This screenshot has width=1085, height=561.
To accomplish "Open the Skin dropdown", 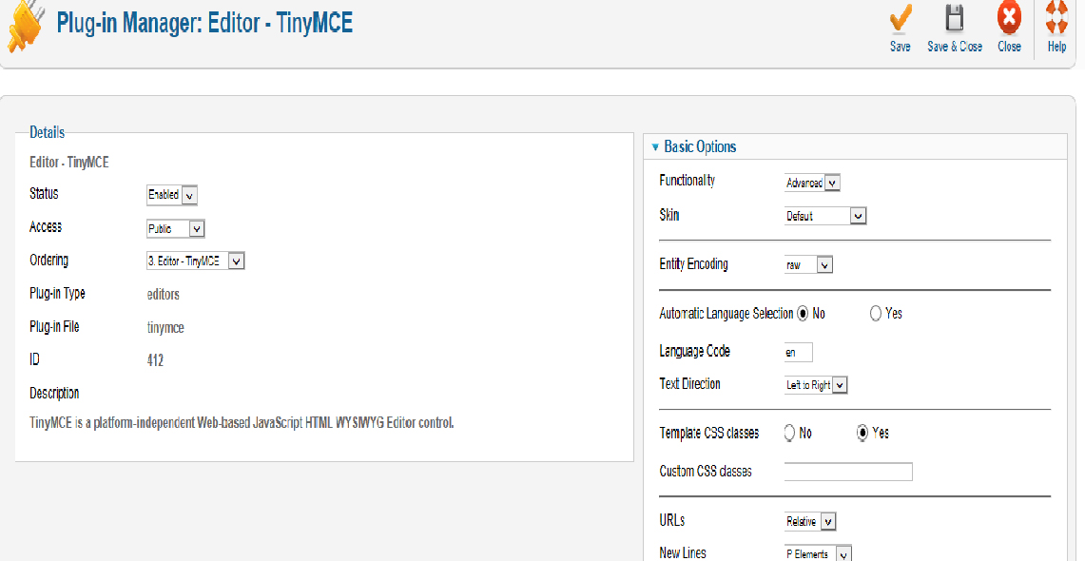I will (x=825, y=216).
